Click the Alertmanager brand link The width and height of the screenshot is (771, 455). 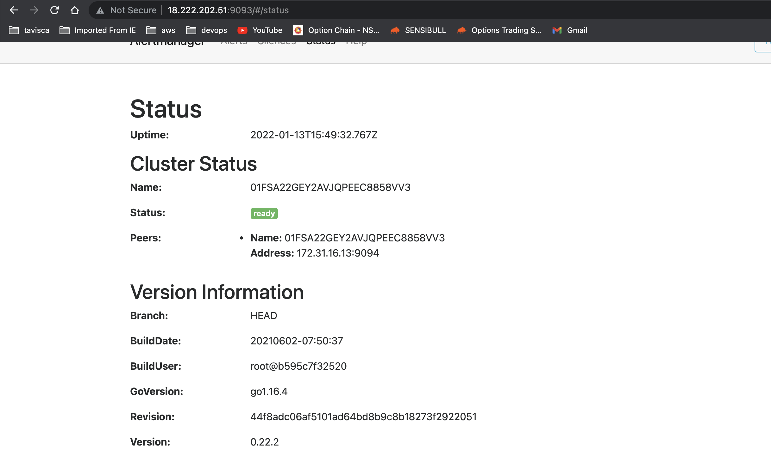167,42
